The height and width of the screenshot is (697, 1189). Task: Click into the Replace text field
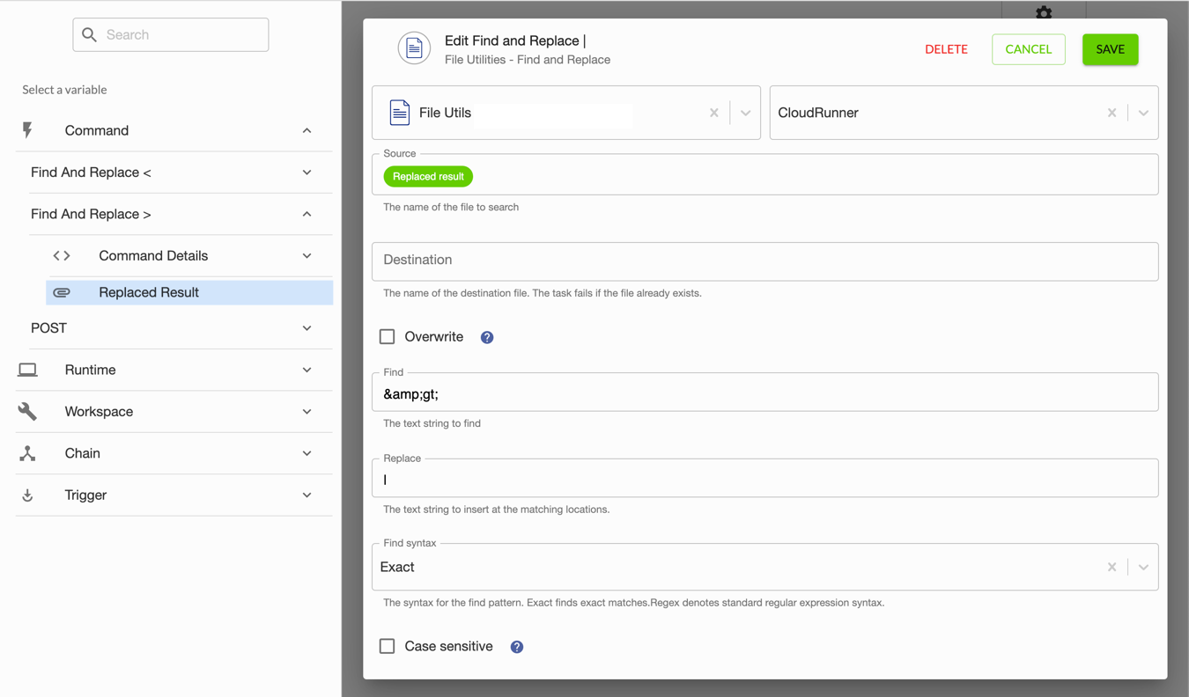pos(764,479)
